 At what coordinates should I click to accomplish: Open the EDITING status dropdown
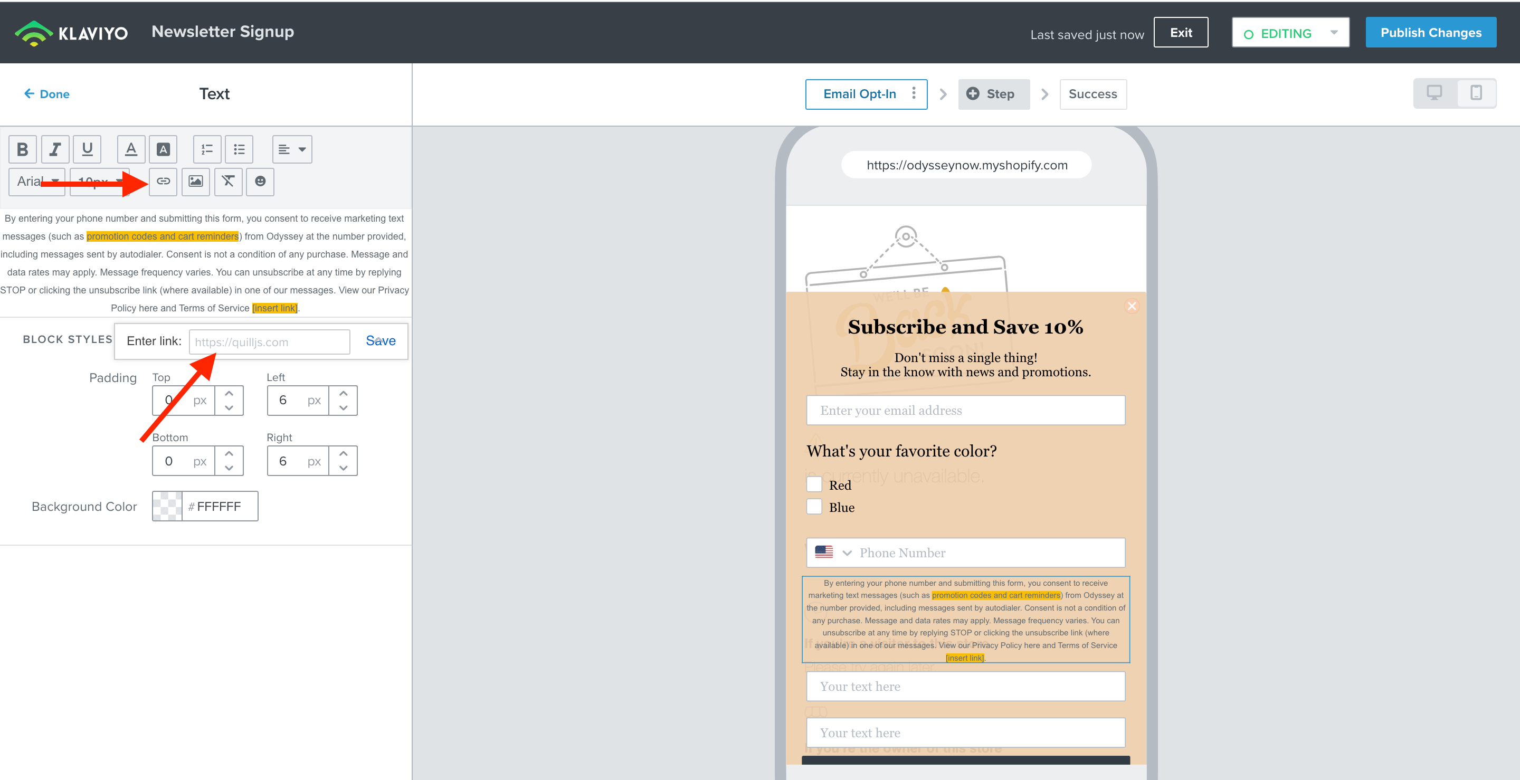coord(1290,33)
